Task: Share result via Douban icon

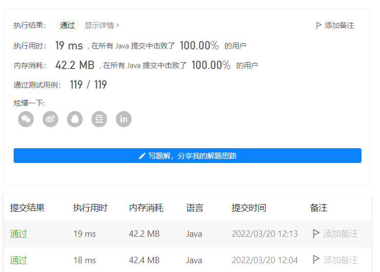Action: pos(99,119)
